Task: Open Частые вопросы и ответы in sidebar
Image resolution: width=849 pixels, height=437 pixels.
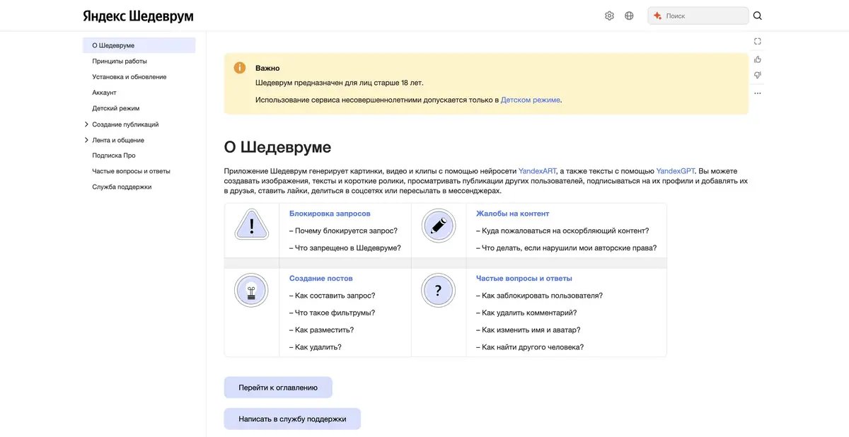Action: pyautogui.click(x=131, y=171)
